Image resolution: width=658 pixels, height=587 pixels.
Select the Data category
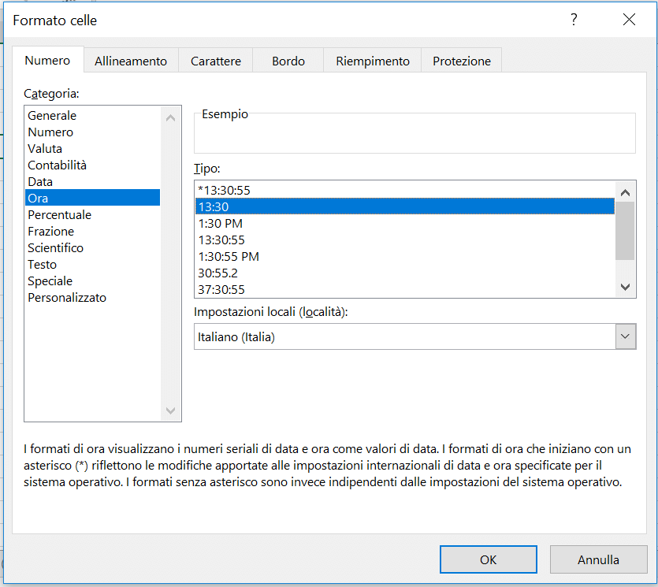(x=93, y=182)
